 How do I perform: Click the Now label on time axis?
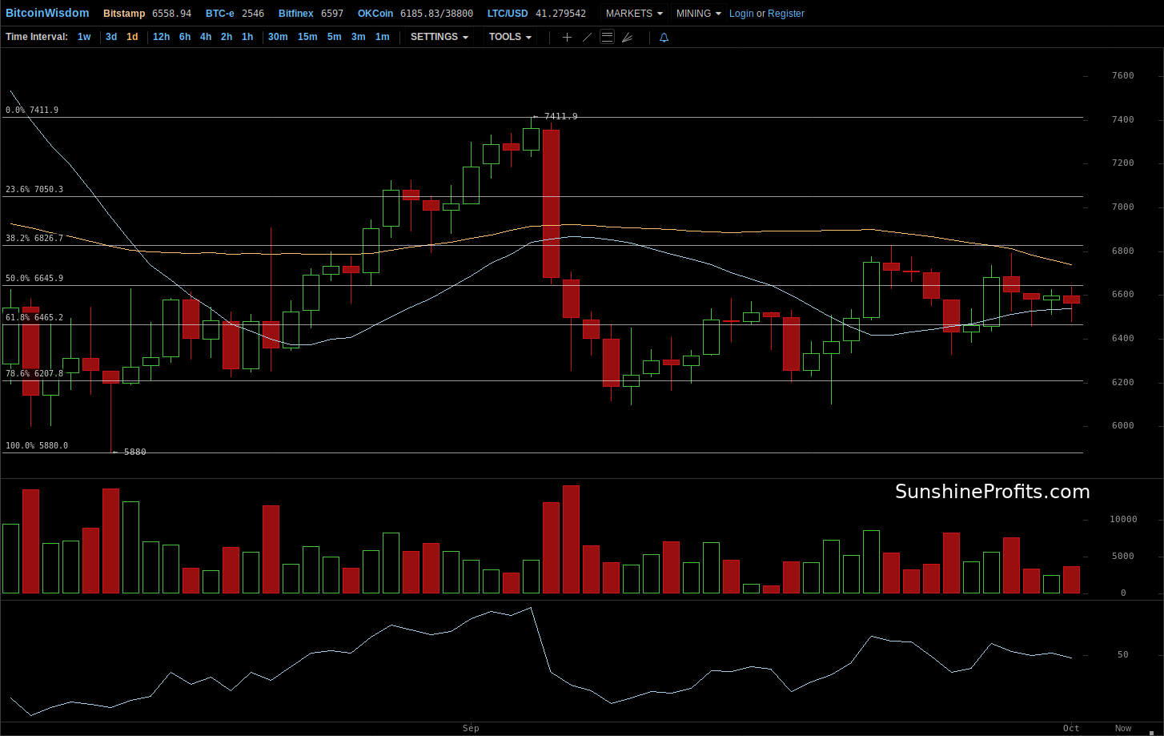coord(1123,728)
